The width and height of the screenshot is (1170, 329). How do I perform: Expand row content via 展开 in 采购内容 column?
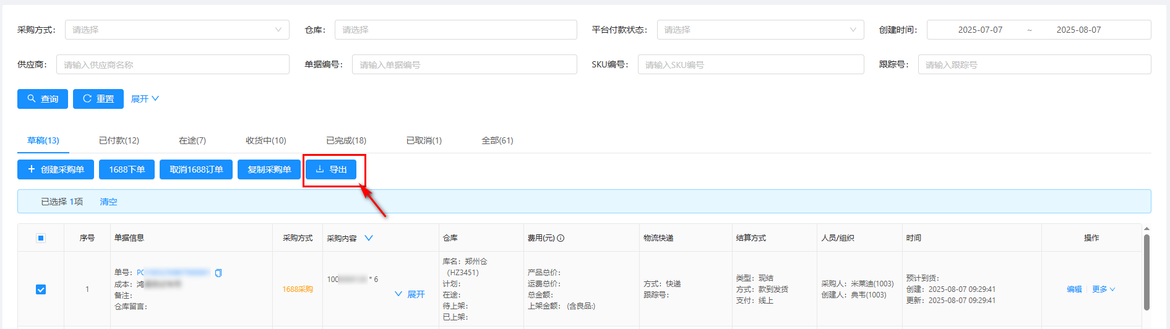[x=410, y=294]
